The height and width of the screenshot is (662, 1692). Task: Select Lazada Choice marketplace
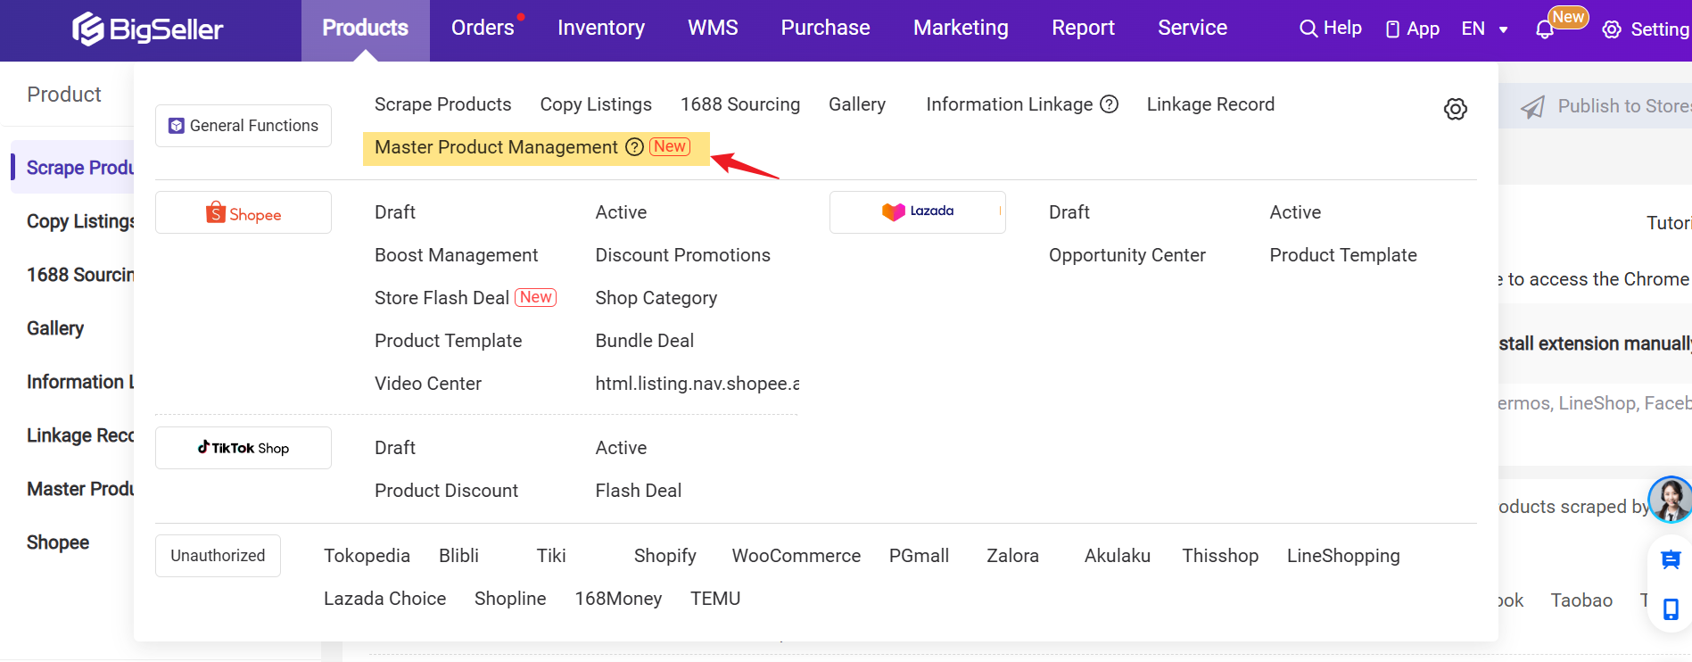[x=385, y=599]
